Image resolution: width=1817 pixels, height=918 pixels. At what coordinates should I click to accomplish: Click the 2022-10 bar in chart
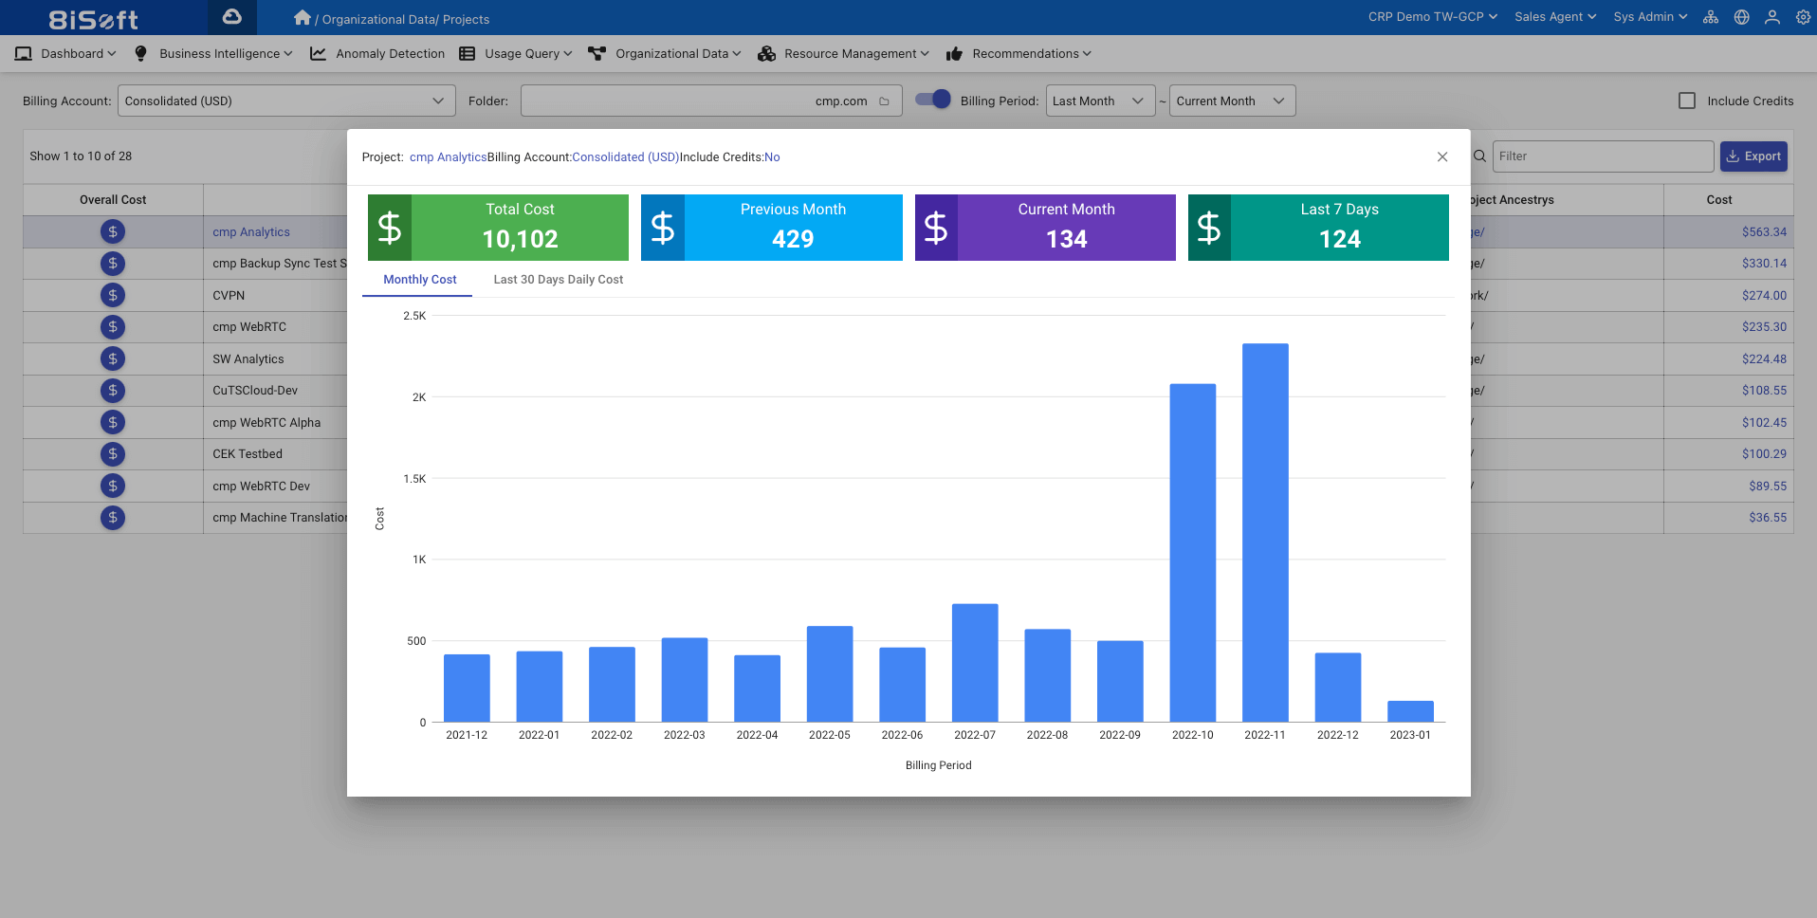click(x=1192, y=553)
